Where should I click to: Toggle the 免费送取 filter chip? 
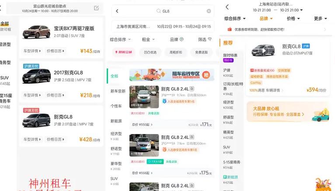(202, 52)
